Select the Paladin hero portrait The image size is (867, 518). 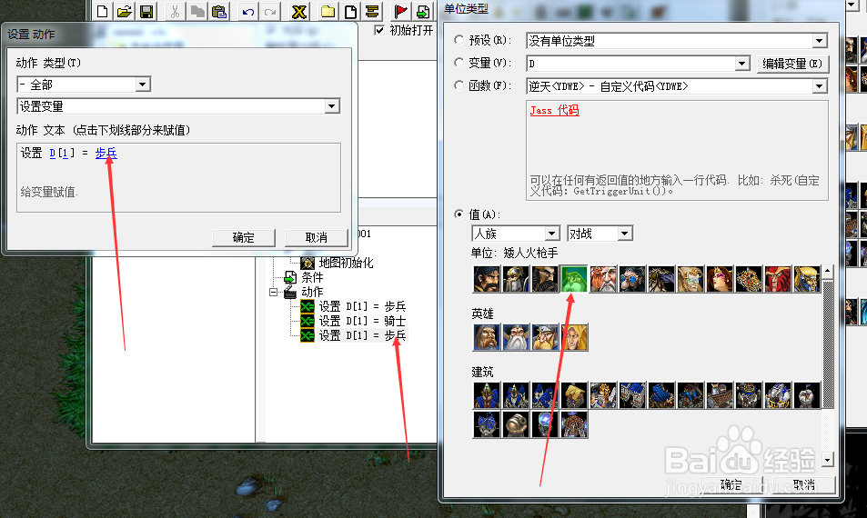(487, 337)
